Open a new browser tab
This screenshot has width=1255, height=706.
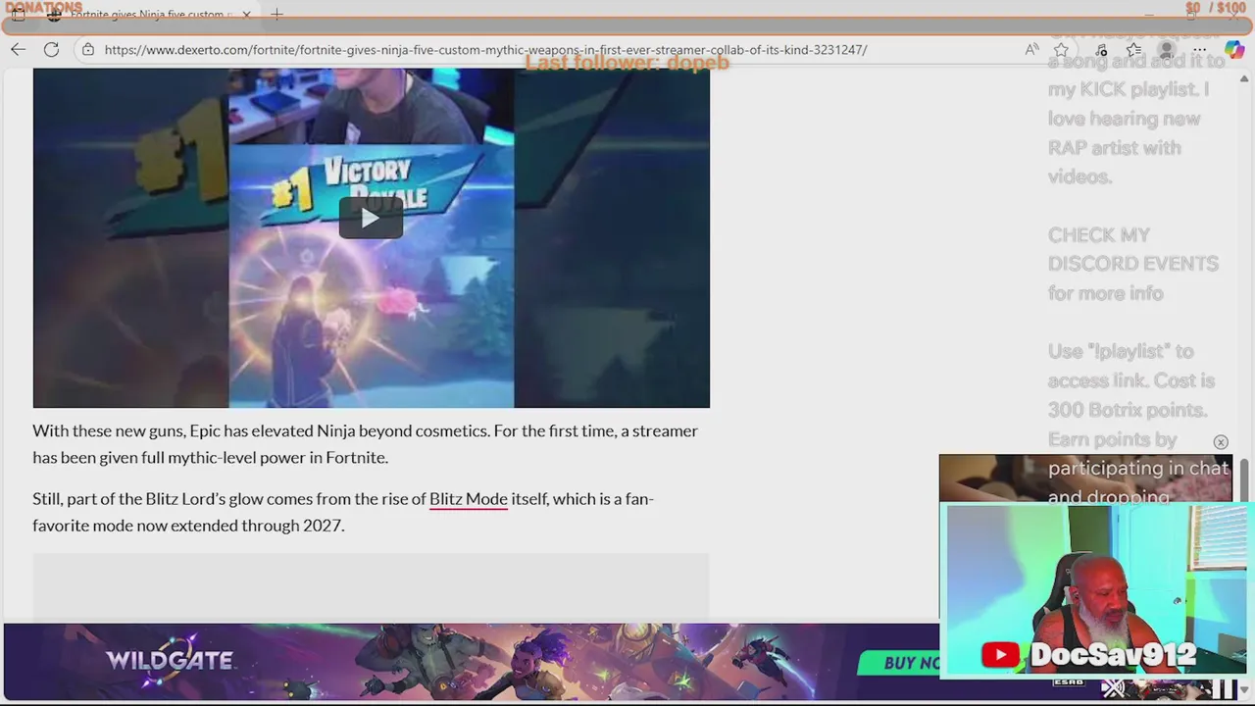[x=276, y=15]
